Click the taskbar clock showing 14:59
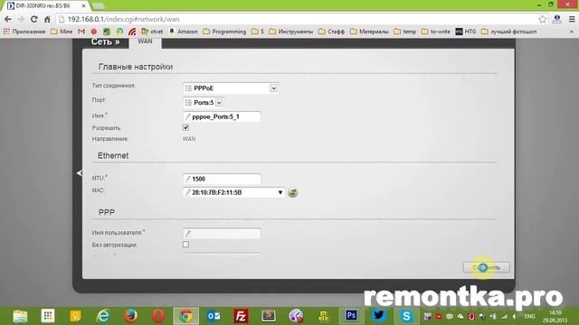Screen dimensions: 579x325 point(555,317)
